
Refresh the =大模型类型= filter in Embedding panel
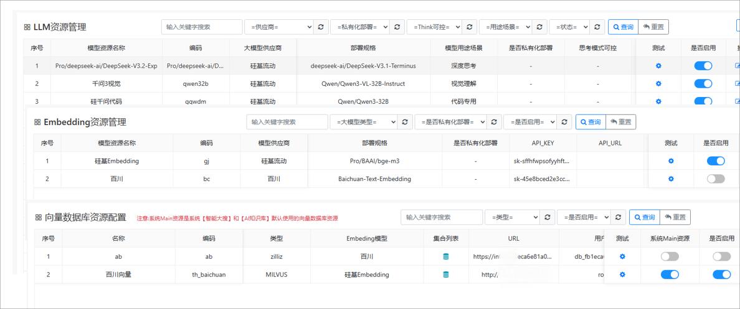(x=404, y=122)
